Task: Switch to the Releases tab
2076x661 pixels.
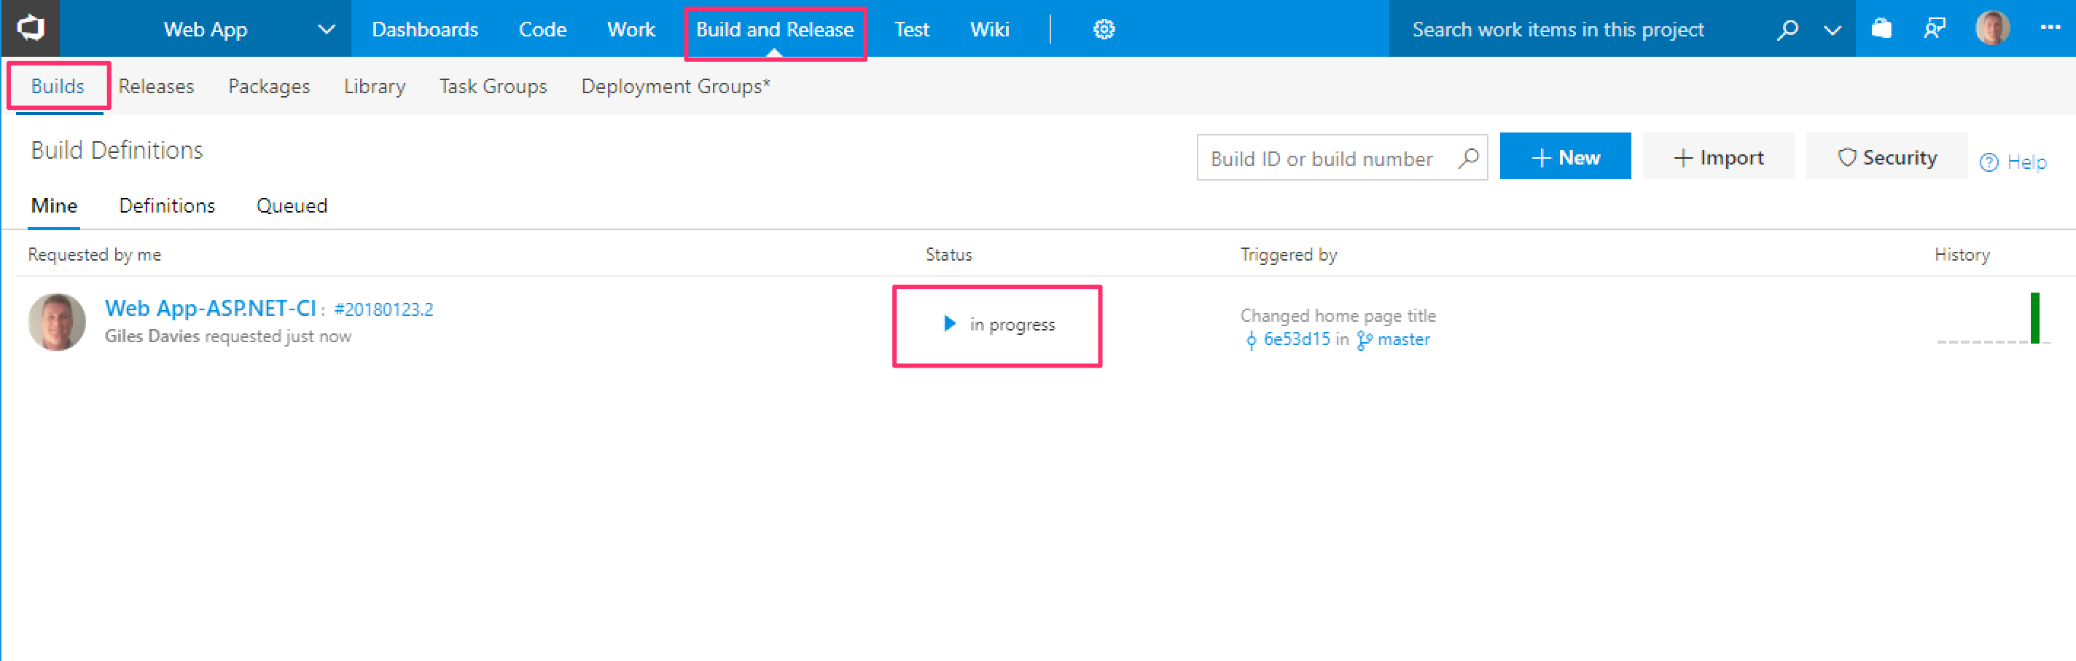Action: [155, 86]
